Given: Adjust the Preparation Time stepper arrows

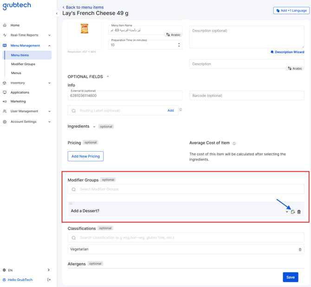Looking at the screenshot, I should (x=179, y=45).
